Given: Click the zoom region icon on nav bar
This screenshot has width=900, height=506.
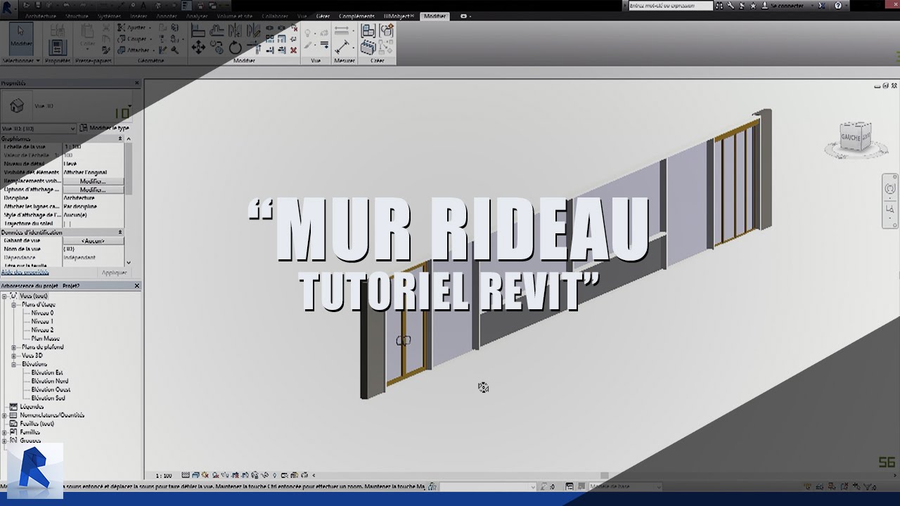Looking at the screenshot, I should tap(890, 209).
